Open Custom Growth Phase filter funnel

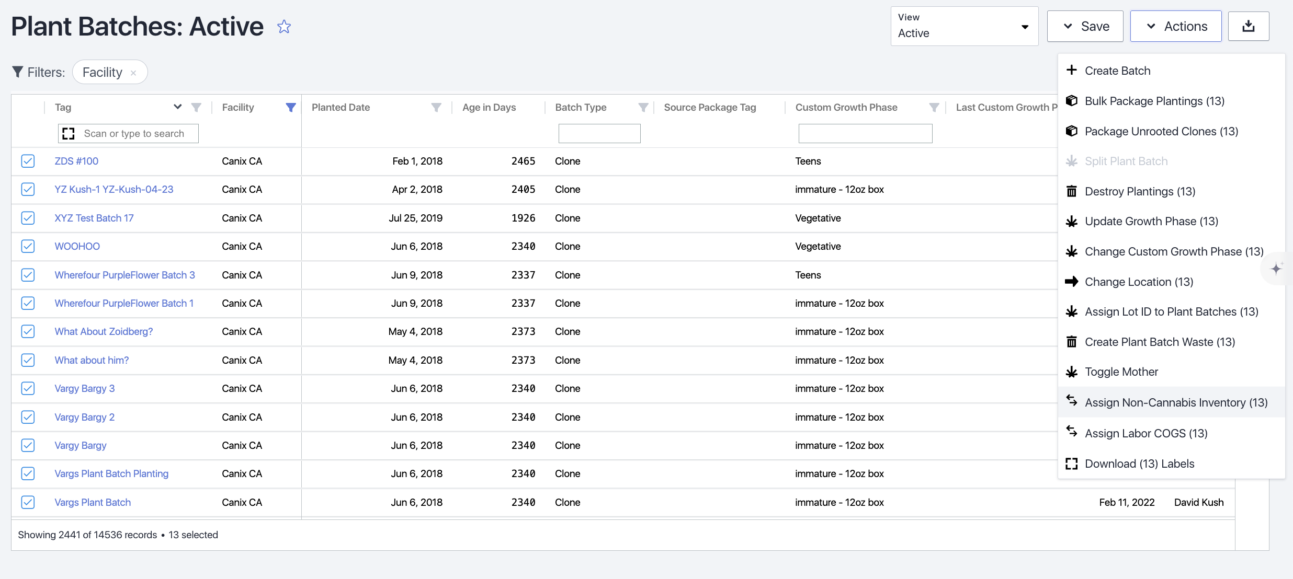(x=934, y=107)
